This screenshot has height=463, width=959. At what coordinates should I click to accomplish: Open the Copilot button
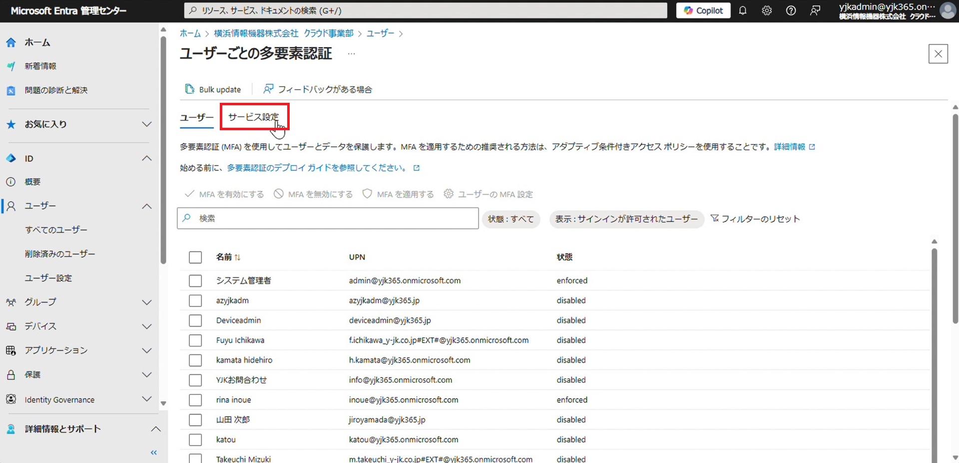click(x=703, y=10)
